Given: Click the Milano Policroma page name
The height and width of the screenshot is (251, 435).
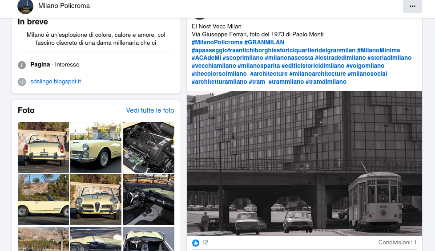Looking at the screenshot, I should tap(64, 6).
